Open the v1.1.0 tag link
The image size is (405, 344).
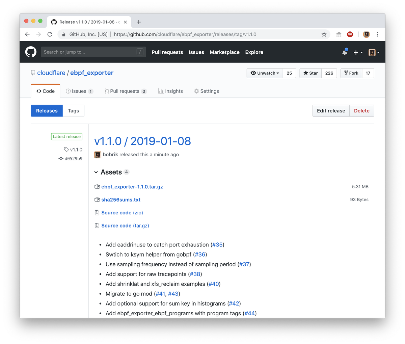click(73, 150)
